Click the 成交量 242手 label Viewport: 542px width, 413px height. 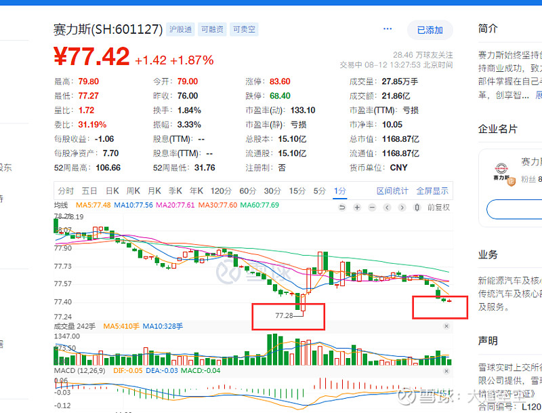[x=75, y=326]
